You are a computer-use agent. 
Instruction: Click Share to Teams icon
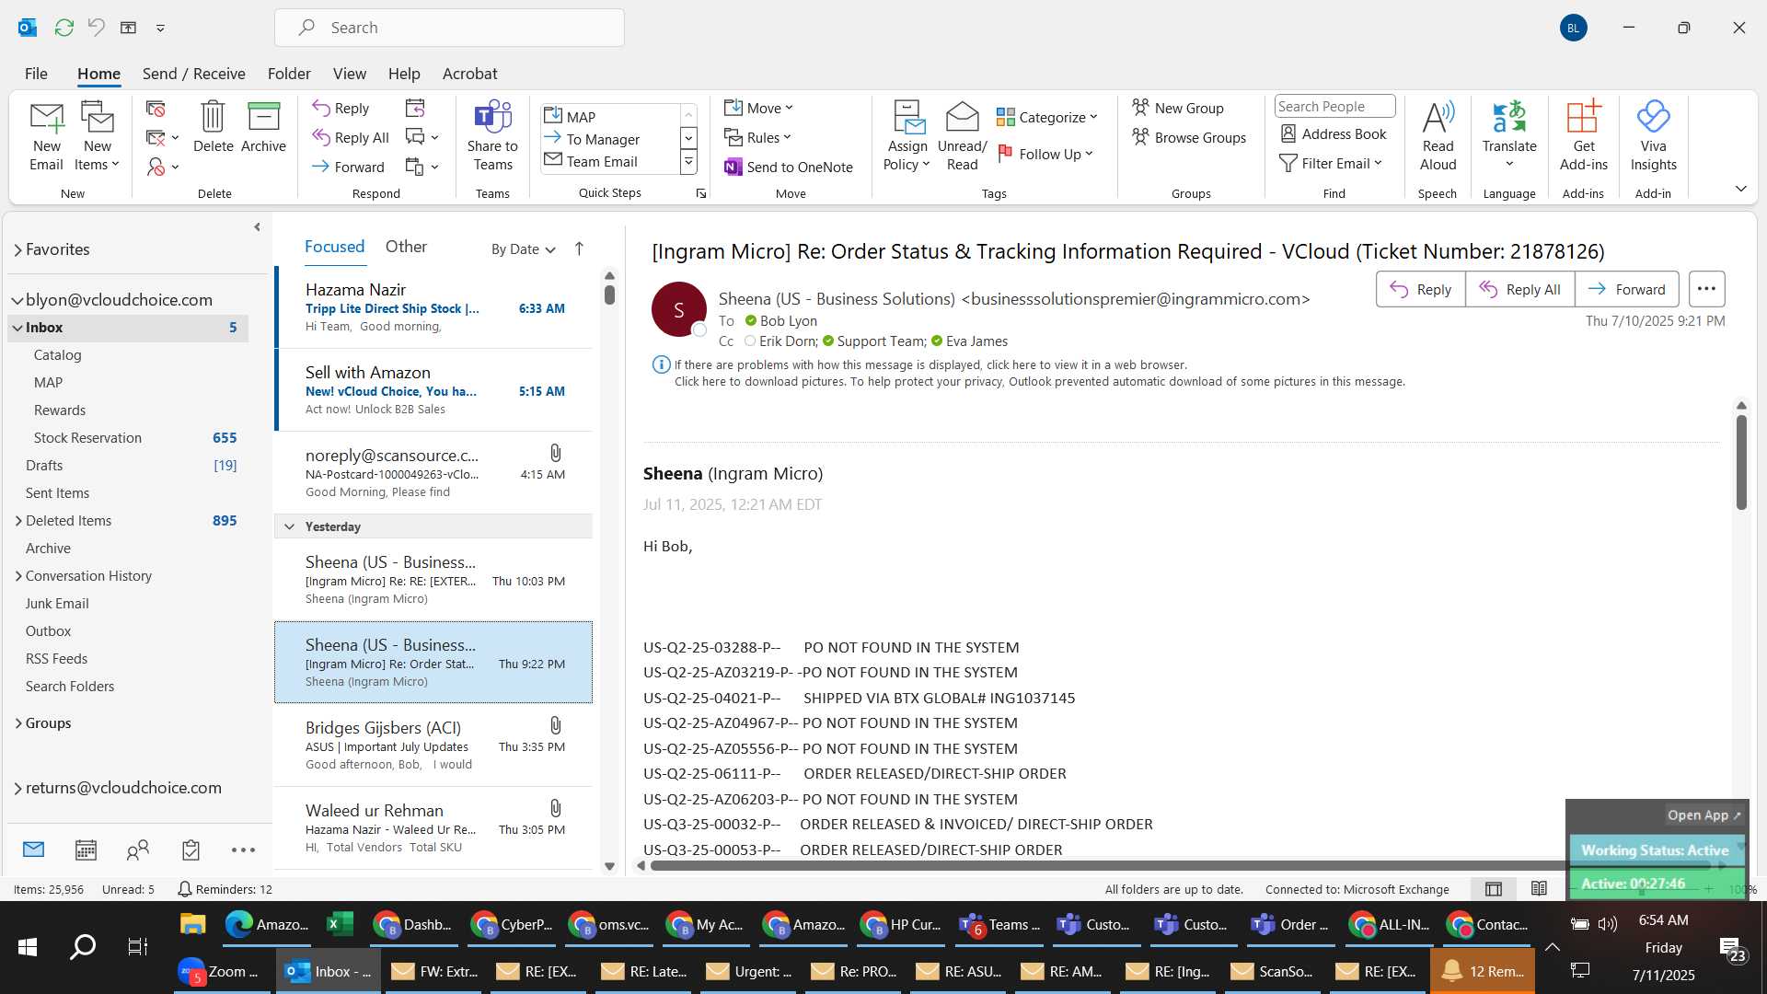[492, 136]
